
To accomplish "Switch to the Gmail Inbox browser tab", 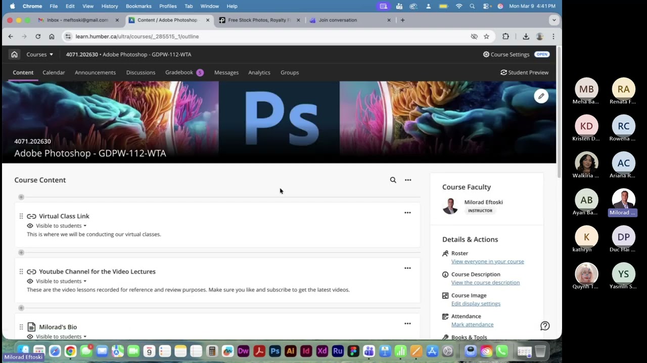I will (78, 20).
